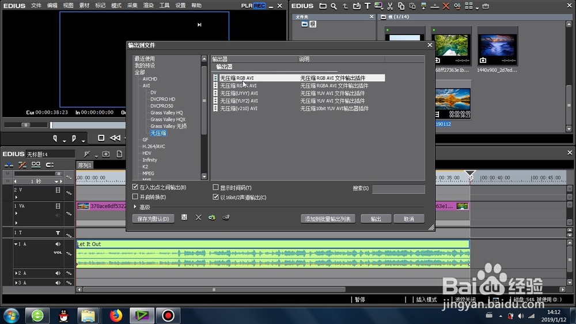Click the Set Out point icon in the player

(74, 138)
